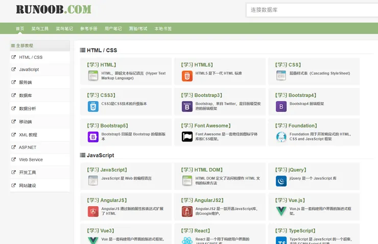Open the 【学习 CSS3】 tutorial title
378x244 pixels.
[101, 95]
